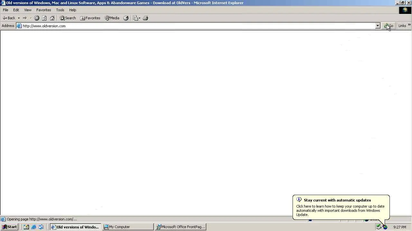Open the Back history dropdown arrow
The height and width of the screenshot is (231, 412).
click(19, 18)
